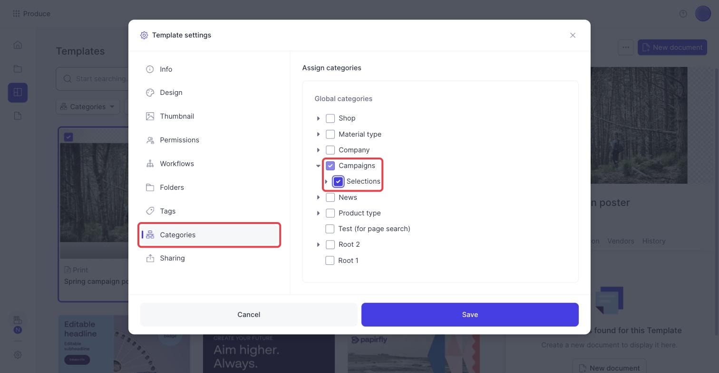Expand the News category
Screen dimensions: 719x373
[318, 197]
